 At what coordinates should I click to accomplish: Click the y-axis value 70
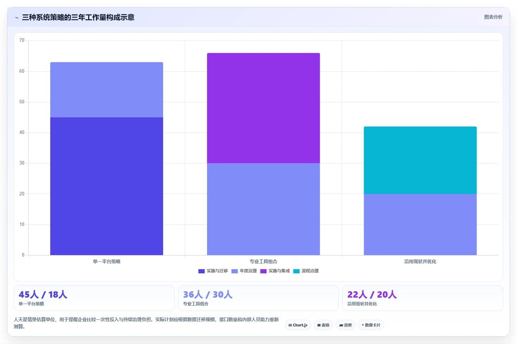click(22, 40)
